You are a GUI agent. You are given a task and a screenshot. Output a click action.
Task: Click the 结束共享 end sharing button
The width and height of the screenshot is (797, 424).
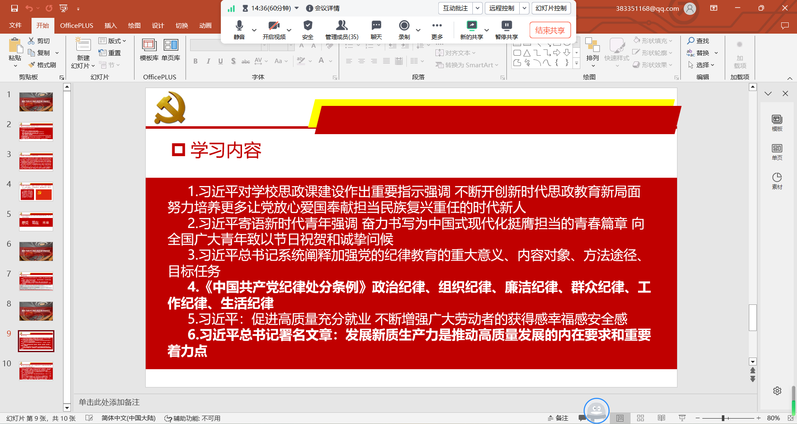pyautogui.click(x=550, y=30)
